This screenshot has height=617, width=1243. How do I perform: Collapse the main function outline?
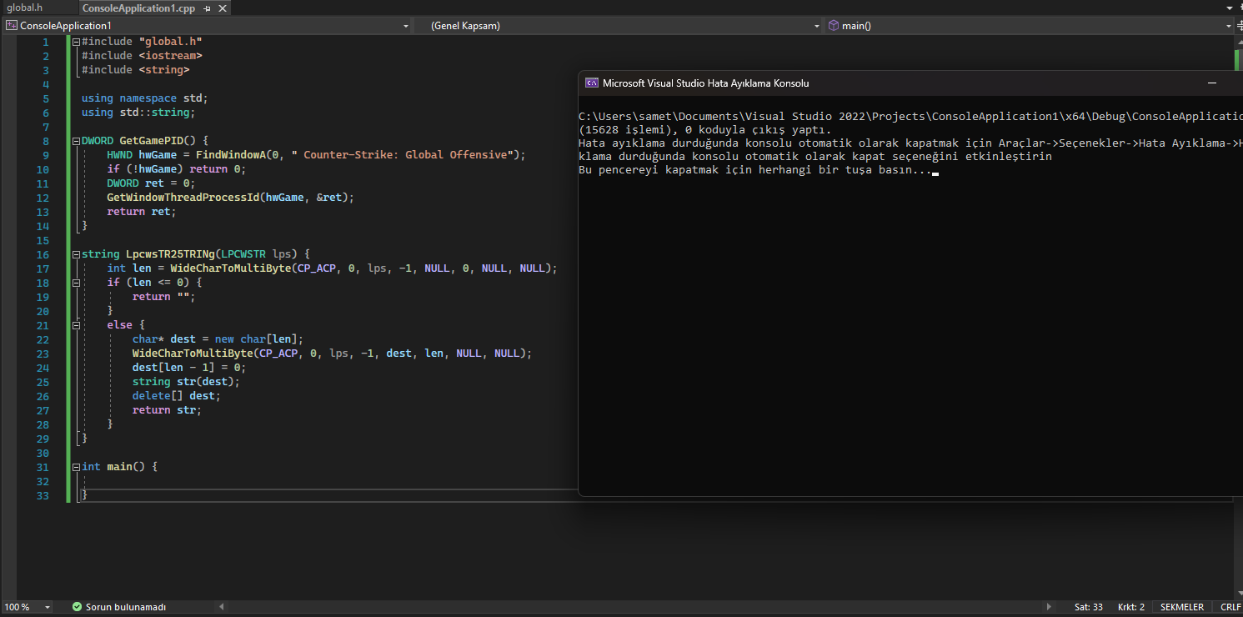click(77, 467)
